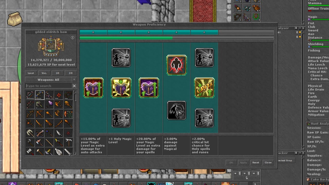Click the loot bag lying on the floor

[14, 19]
